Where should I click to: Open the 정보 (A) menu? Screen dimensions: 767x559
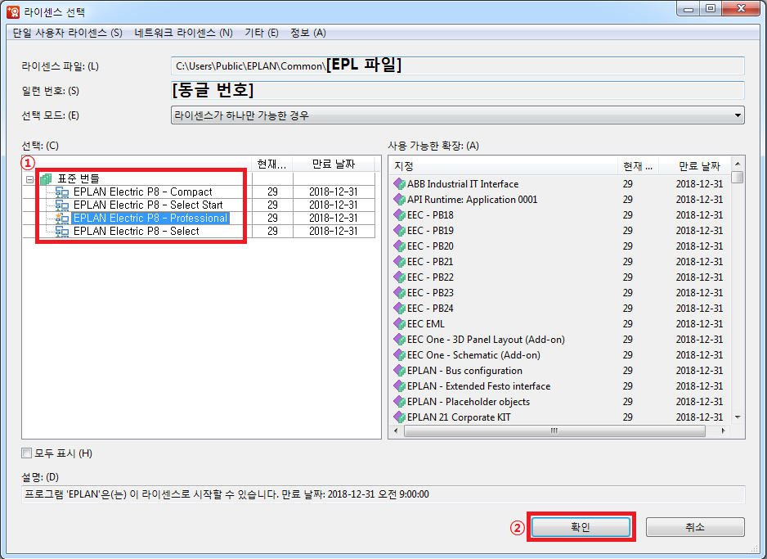[307, 33]
